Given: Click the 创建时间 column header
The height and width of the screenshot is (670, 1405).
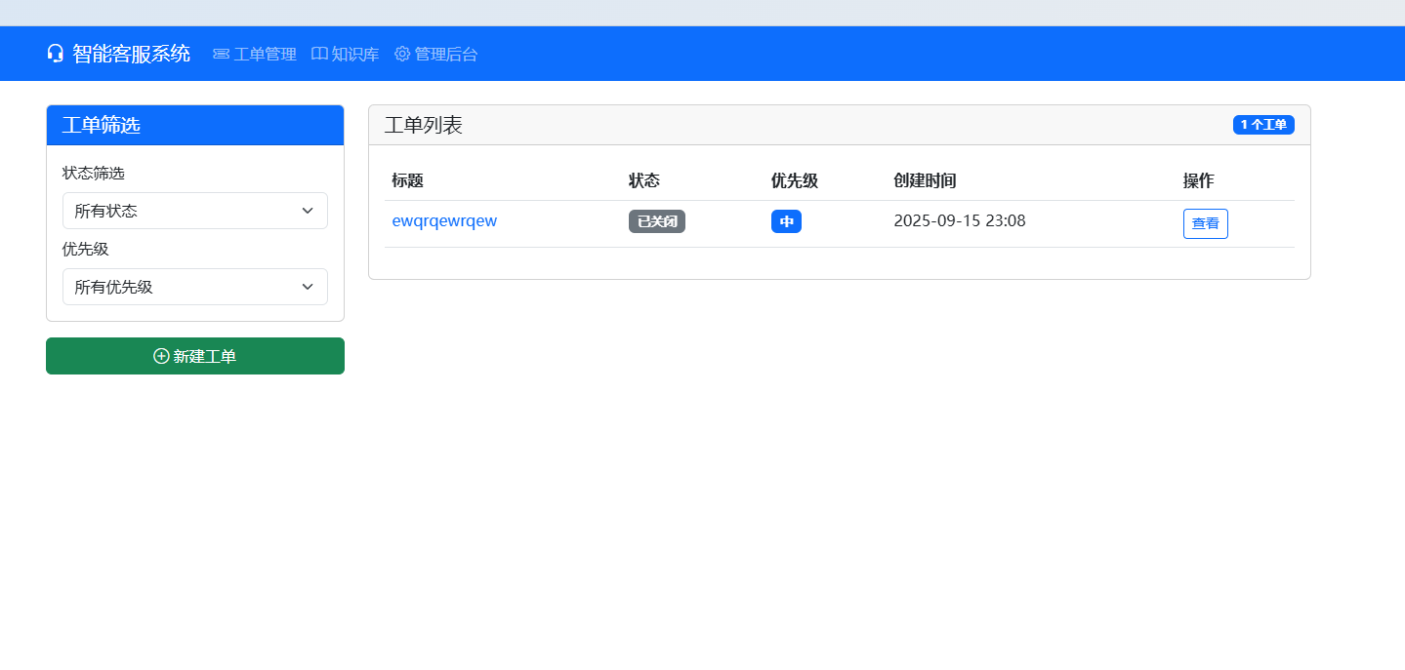Looking at the screenshot, I should click(x=925, y=180).
